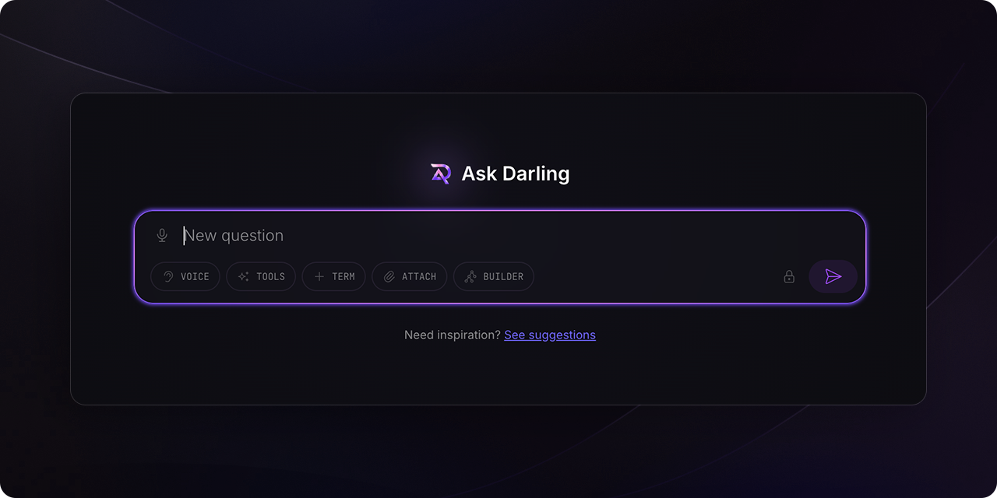Image resolution: width=997 pixels, height=498 pixels.
Task: Click the paperclip icon in the Attach chip
Action: [x=389, y=276]
